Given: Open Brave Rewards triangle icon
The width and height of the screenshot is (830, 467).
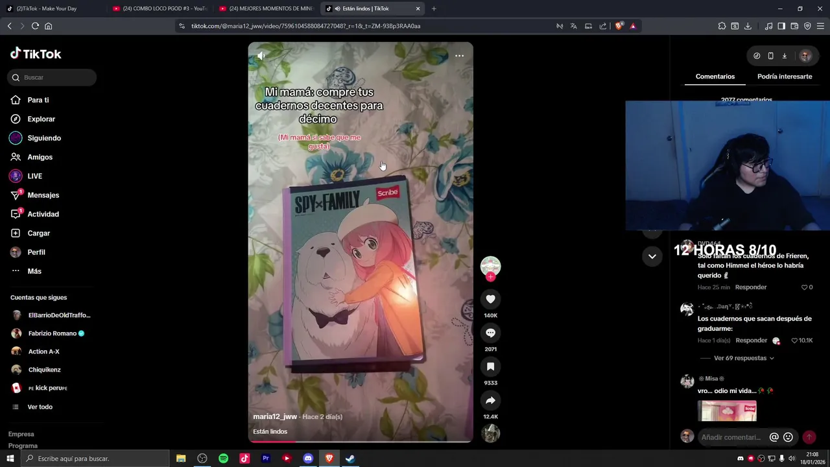Looking at the screenshot, I should (633, 26).
